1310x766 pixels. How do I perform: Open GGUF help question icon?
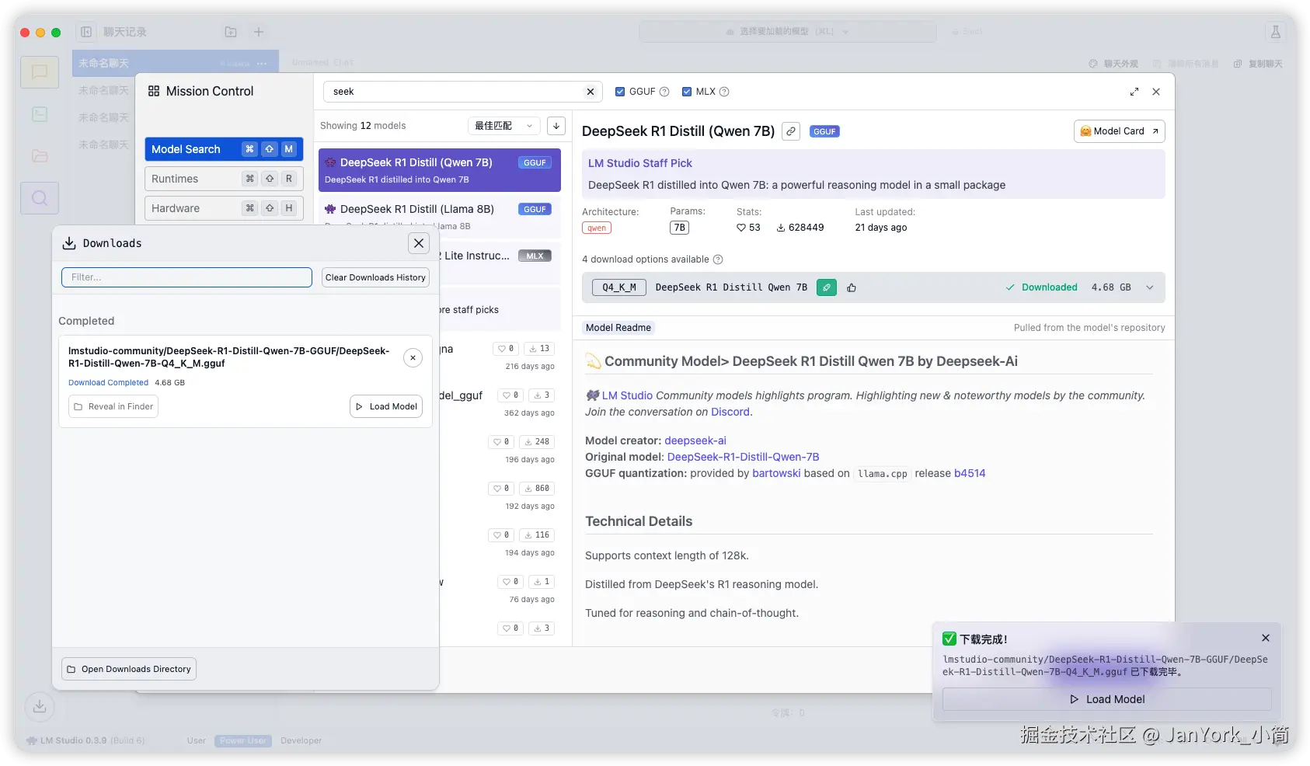point(664,92)
